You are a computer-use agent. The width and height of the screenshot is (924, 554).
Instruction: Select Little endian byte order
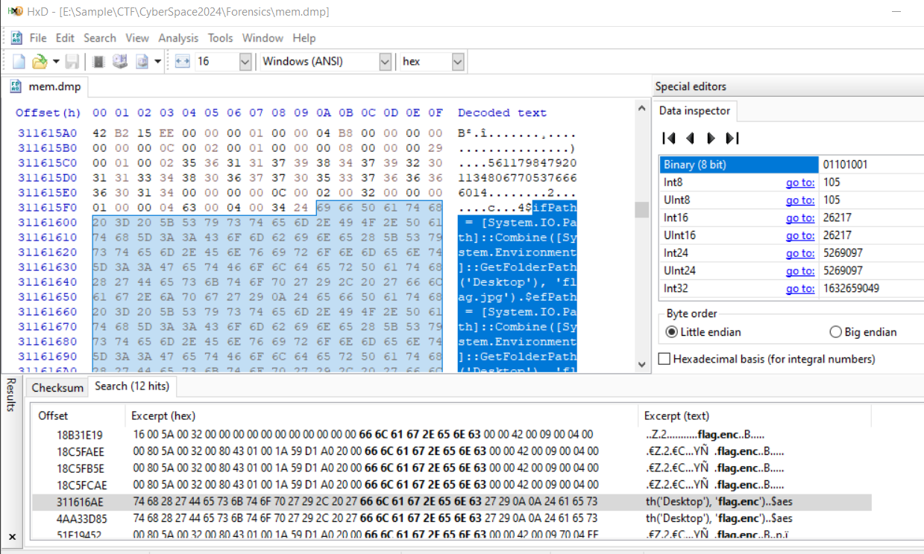(x=670, y=332)
